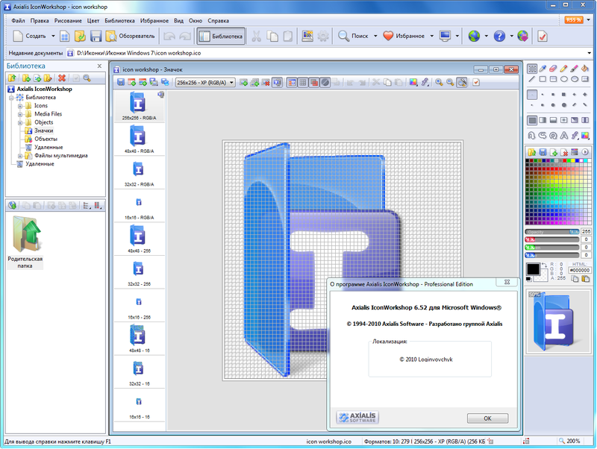
Task: Delete image format with red X icon
Action: tap(266, 82)
